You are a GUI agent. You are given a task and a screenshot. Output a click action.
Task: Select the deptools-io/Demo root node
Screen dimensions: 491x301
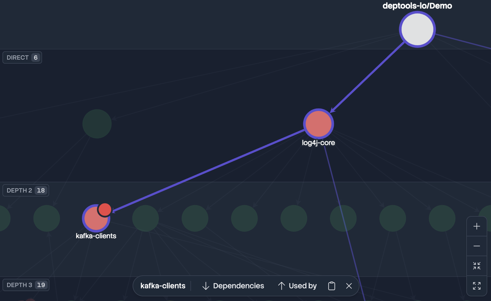pyautogui.click(x=417, y=29)
